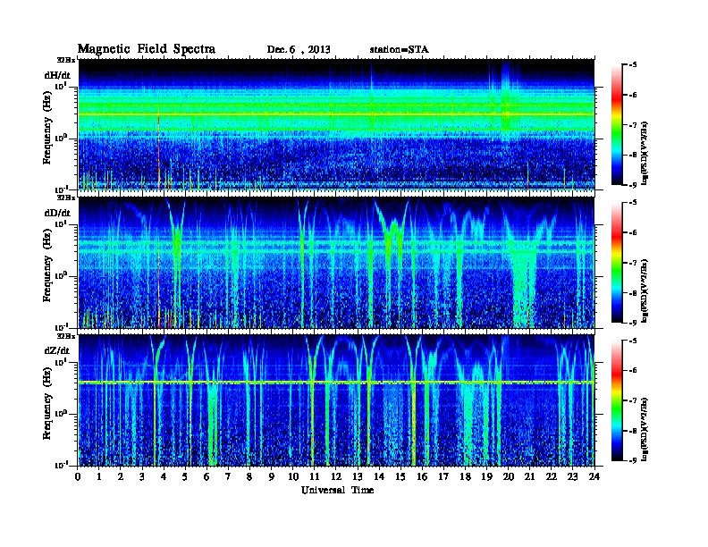
Task: Click hour 0 on the time axis
Action: coord(78,477)
